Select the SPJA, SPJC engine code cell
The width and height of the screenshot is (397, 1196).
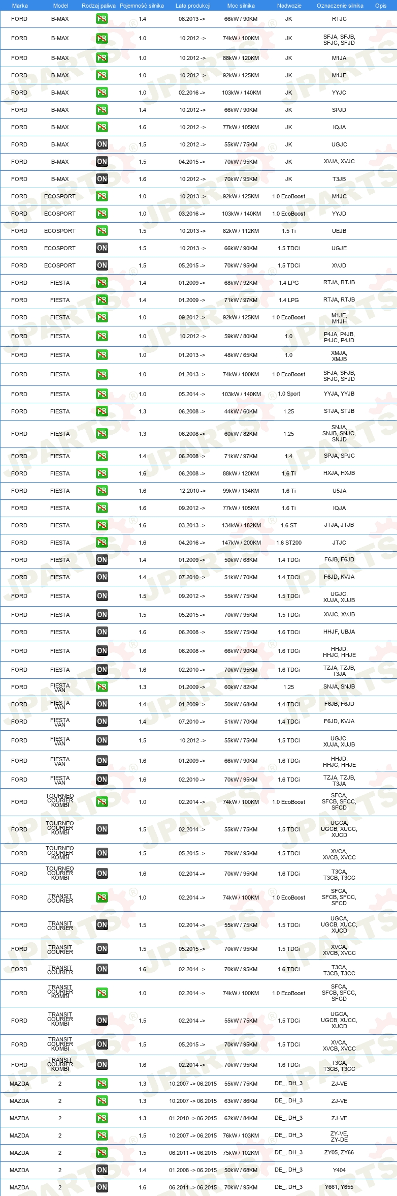(x=339, y=456)
